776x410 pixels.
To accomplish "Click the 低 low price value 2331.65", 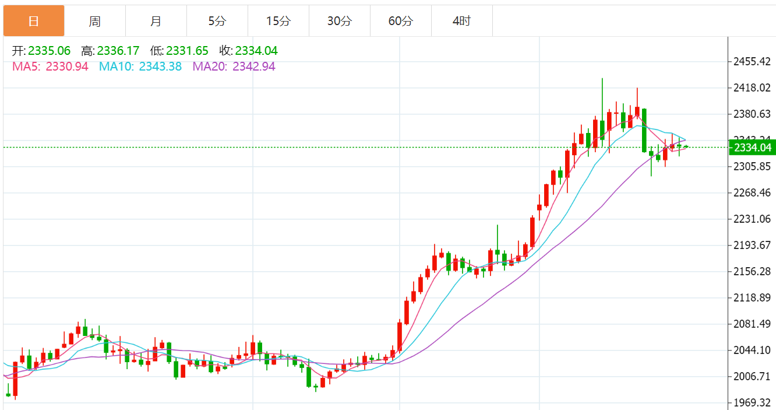I will [187, 51].
